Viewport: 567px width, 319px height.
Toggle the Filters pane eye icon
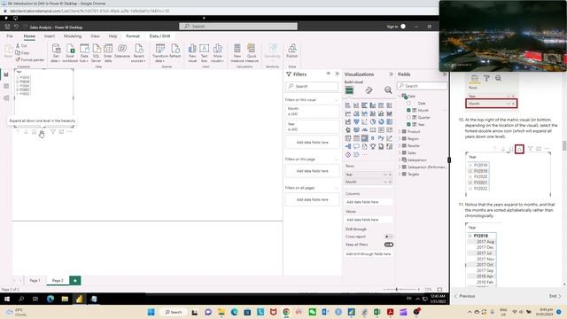click(329, 74)
